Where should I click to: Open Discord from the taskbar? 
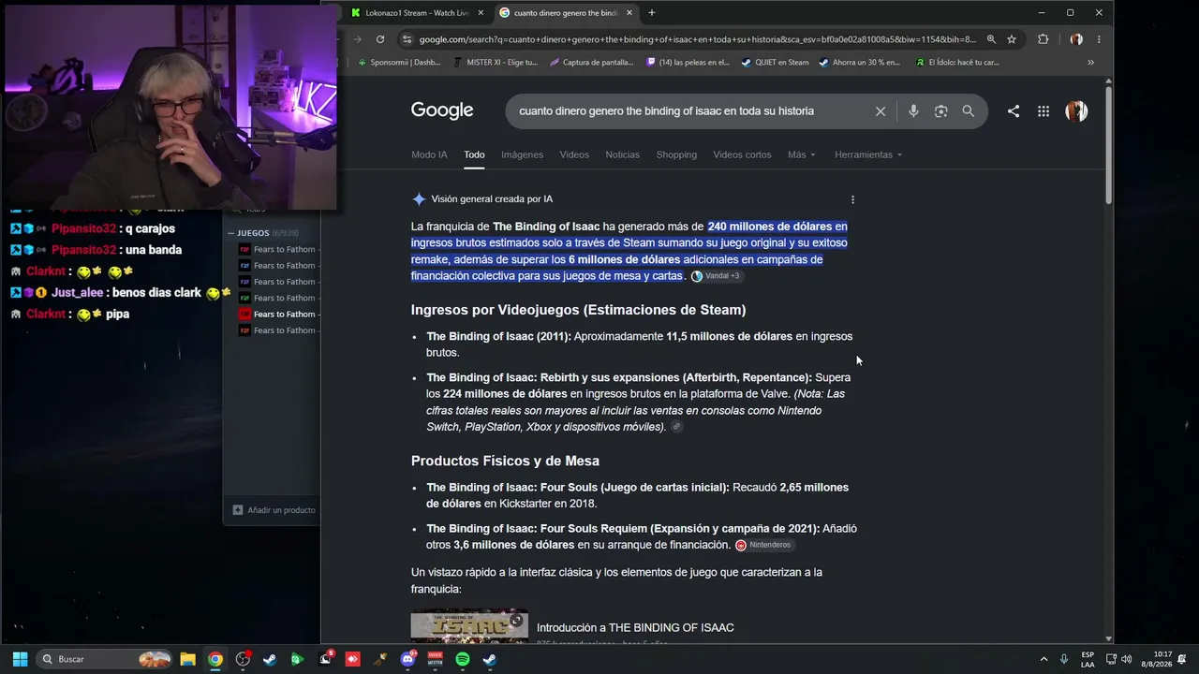click(407, 659)
